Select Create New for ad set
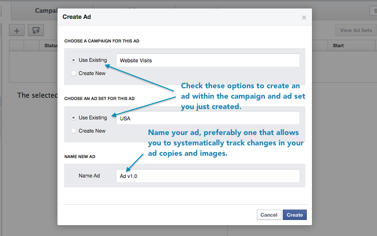The height and width of the screenshot is (236, 377). [73, 131]
